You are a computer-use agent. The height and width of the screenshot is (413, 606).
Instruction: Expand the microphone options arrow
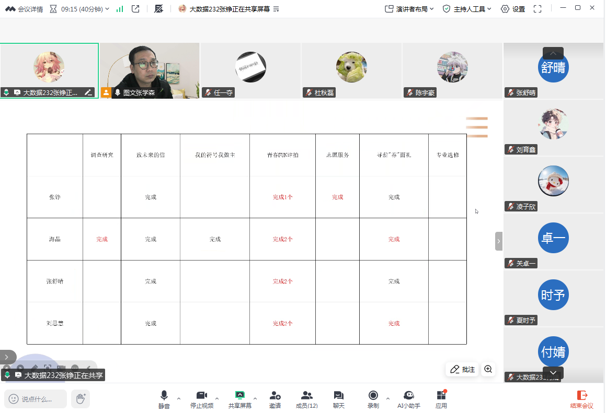point(179,399)
